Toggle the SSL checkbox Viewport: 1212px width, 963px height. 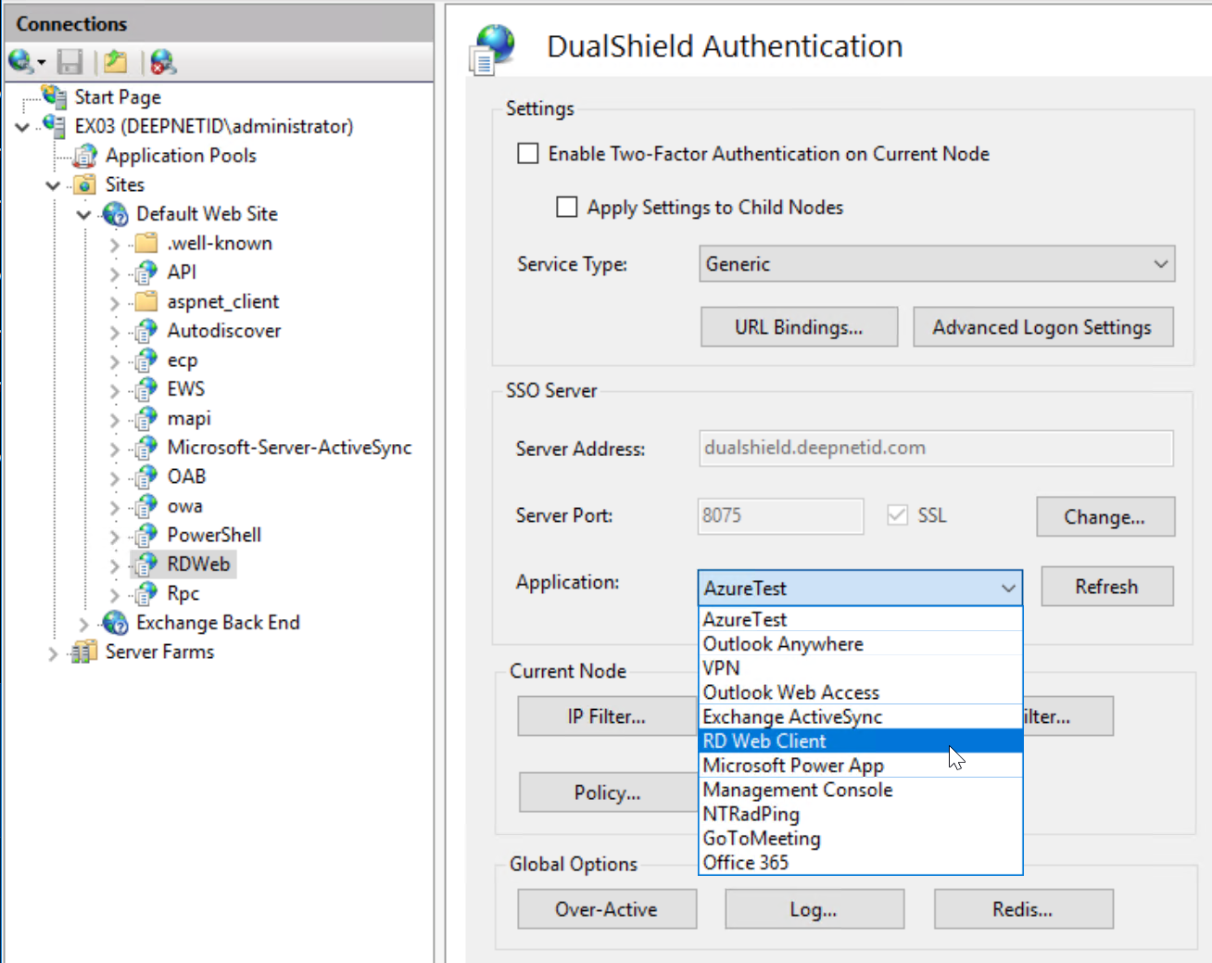(x=897, y=515)
